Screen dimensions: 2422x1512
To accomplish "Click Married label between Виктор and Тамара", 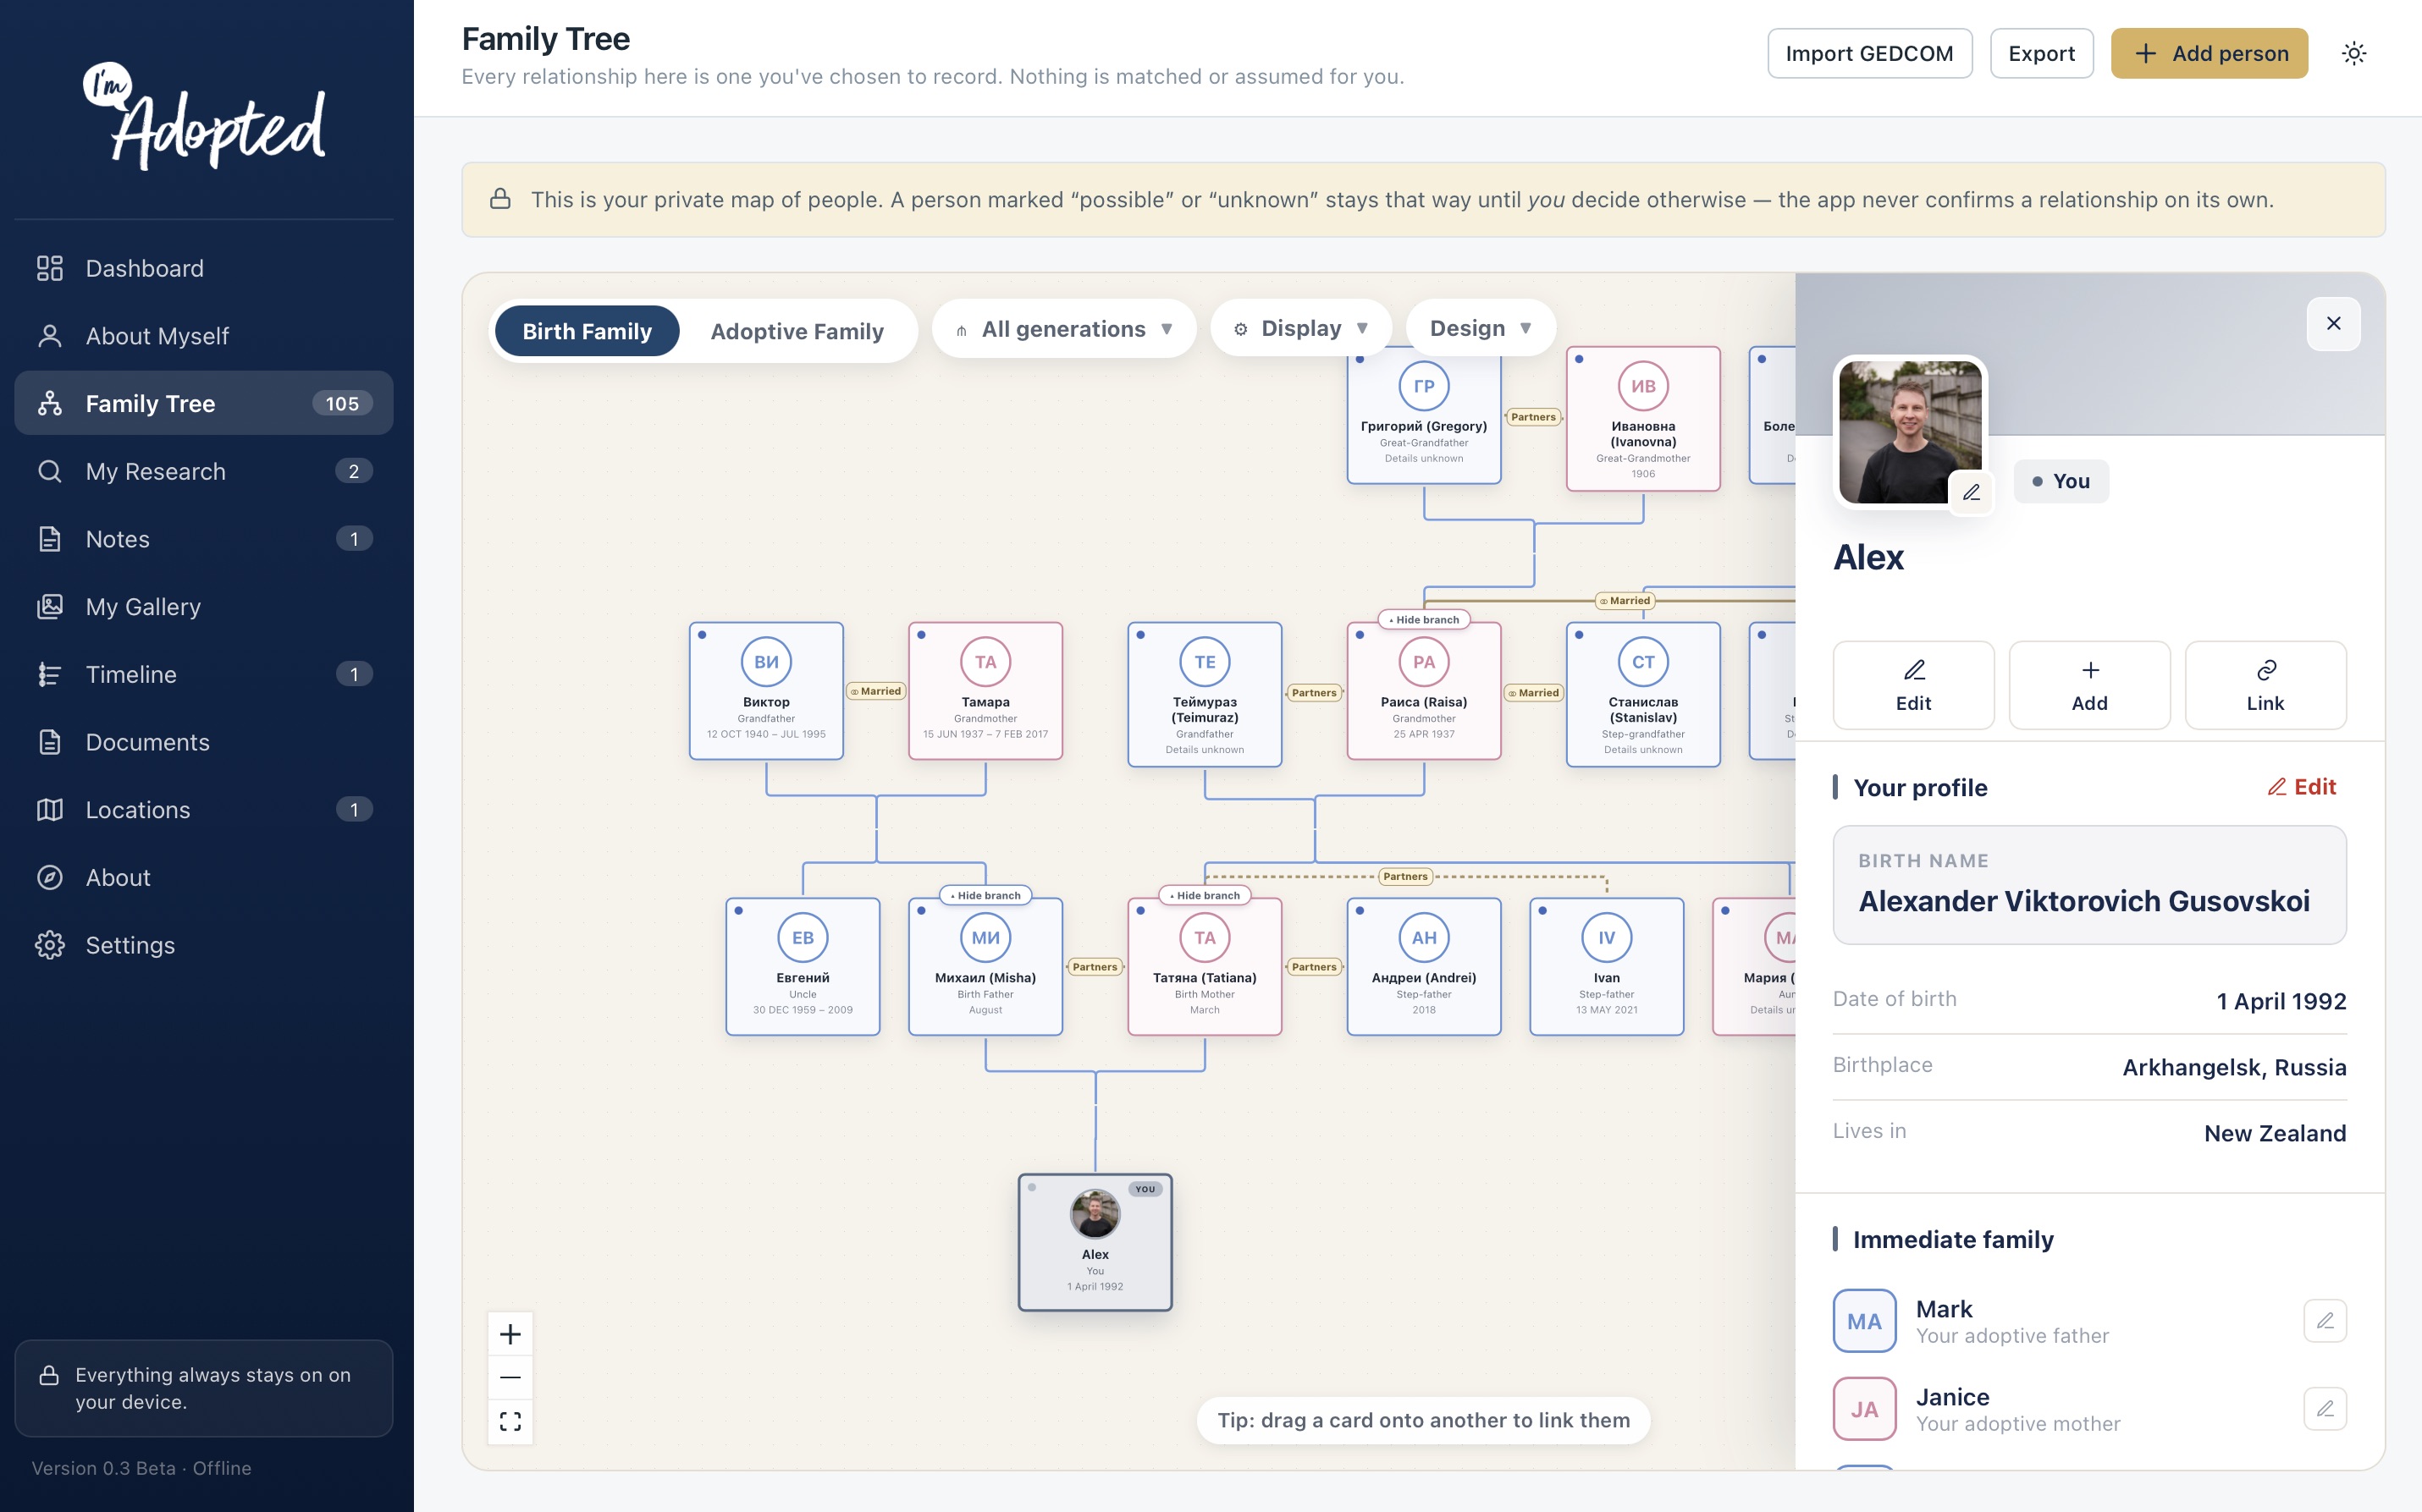I will [x=875, y=691].
